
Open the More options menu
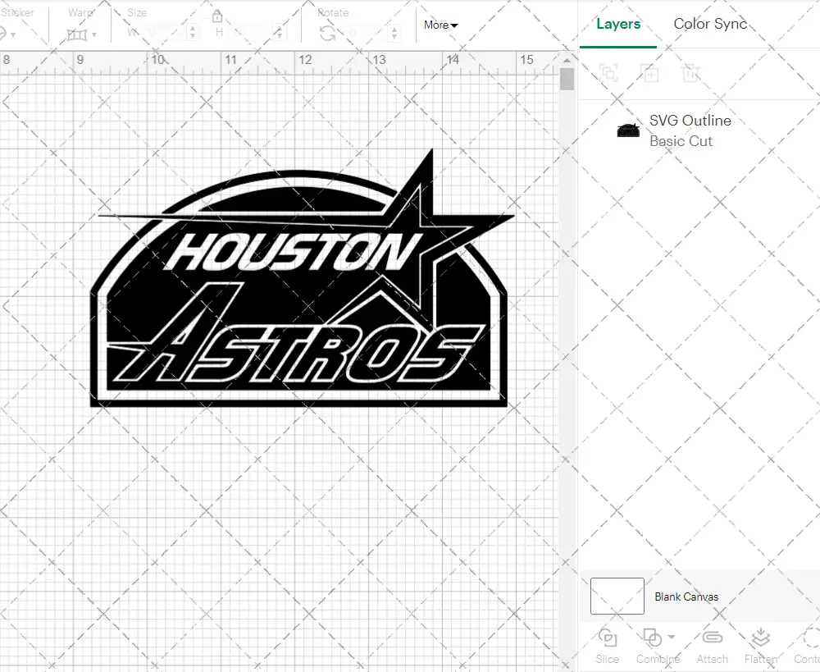(x=440, y=25)
